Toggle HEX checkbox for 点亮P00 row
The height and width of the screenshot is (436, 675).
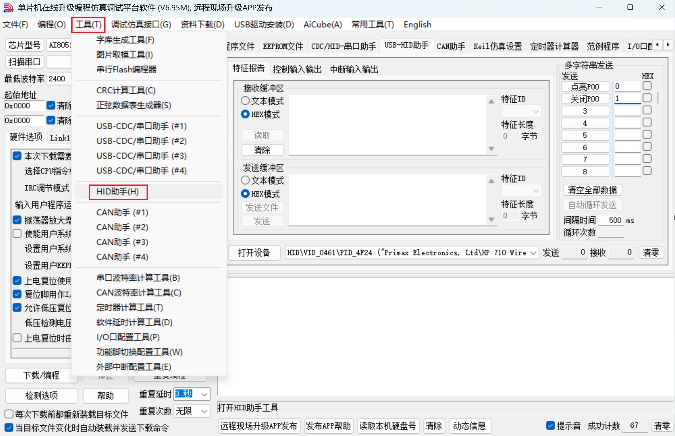(647, 86)
